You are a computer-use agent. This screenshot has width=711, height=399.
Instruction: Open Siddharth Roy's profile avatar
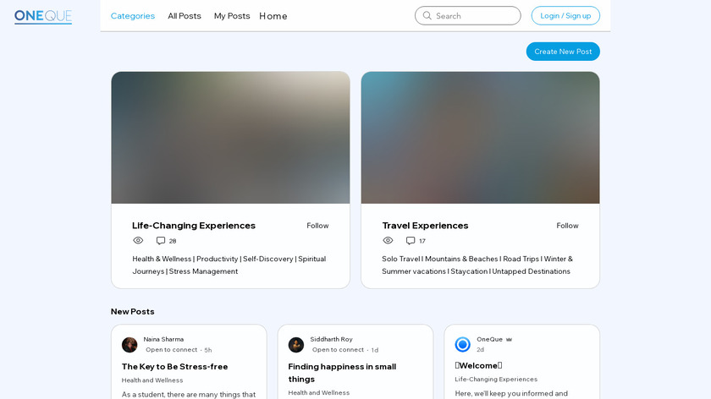click(296, 345)
